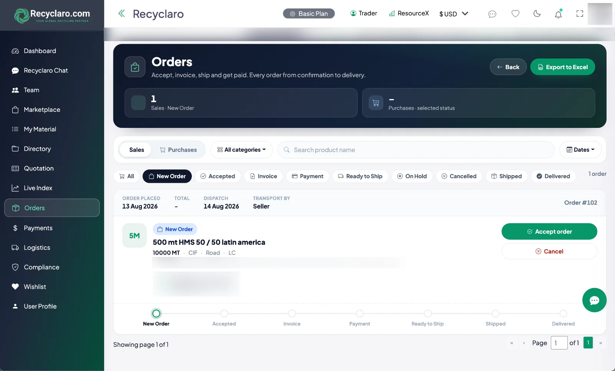The width and height of the screenshot is (615, 371).
Task: Click the New Order progress step marker
Action: coord(156,313)
